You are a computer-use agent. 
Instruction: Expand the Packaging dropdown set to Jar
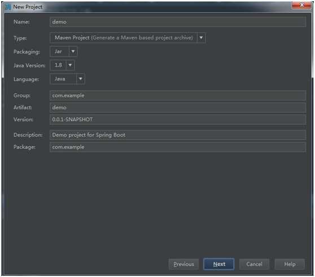pyautogui.click(x=63, y=51)
